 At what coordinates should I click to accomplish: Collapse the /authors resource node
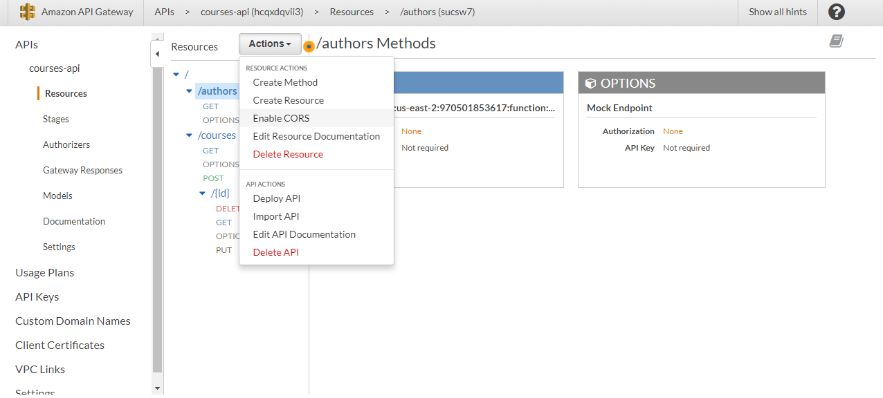click(x=189, y=91)
